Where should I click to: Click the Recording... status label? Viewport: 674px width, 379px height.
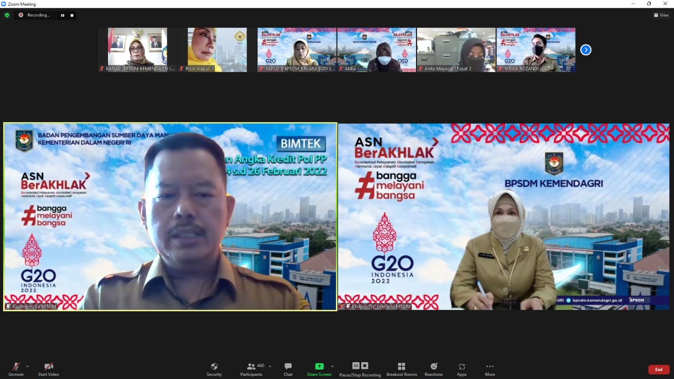tap(38, 15)
